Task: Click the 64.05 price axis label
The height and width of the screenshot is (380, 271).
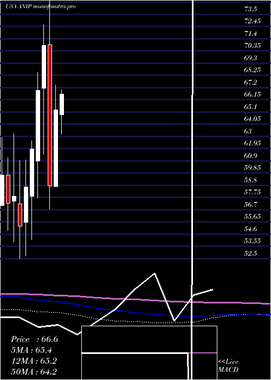Action: click(x=253, y=119)
